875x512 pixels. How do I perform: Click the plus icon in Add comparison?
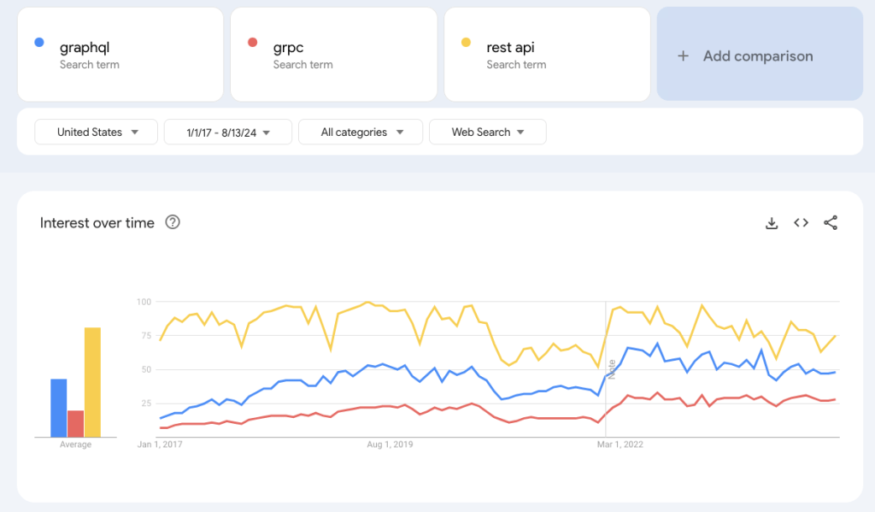click(x=683, y=56)
